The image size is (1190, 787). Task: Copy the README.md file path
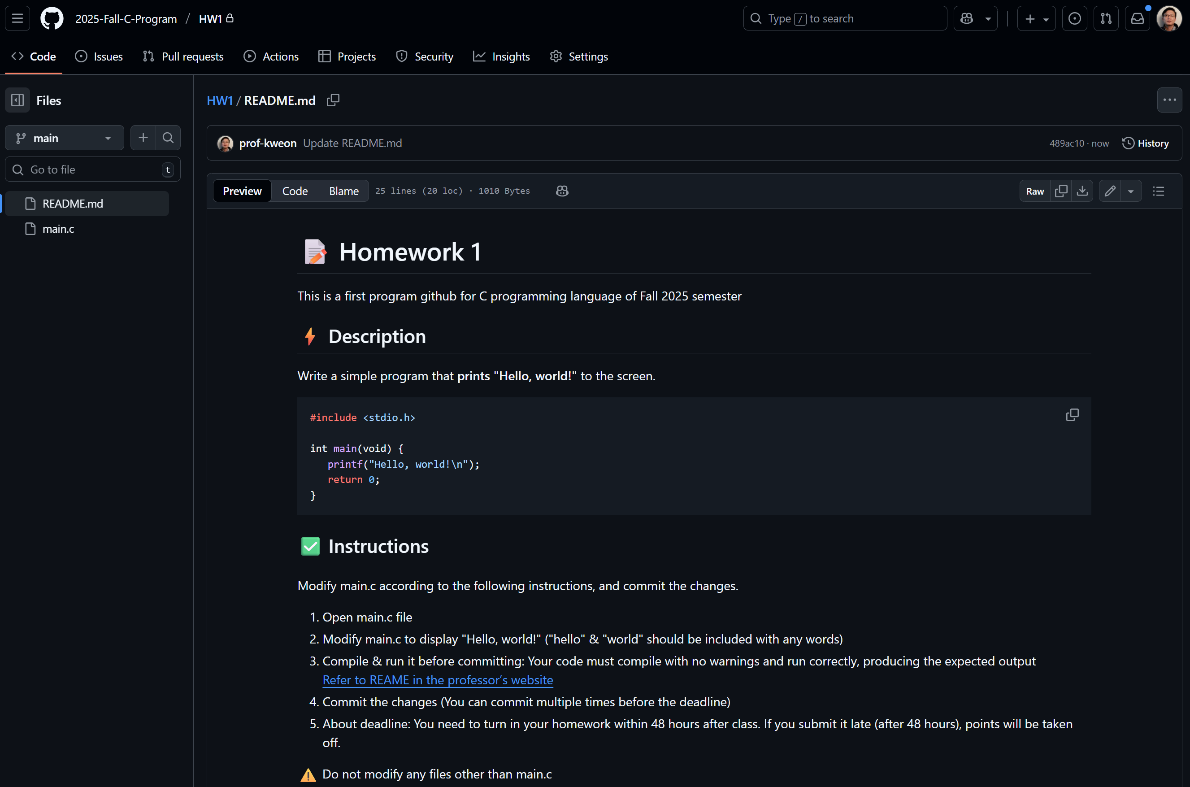pyautogui.click(x=333, y=100)
